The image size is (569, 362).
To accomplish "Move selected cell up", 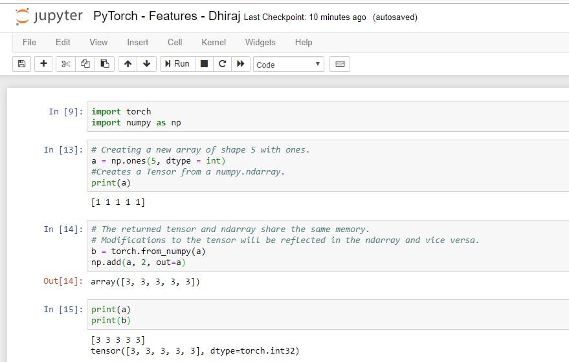I will 128,64.
